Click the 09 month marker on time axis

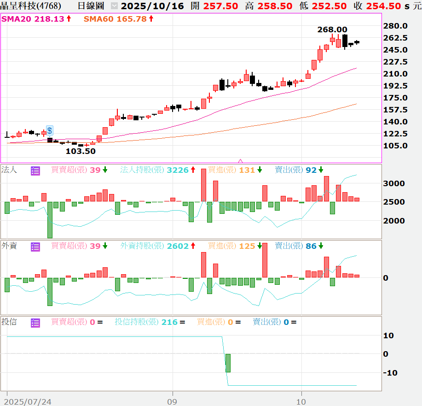point(172,402)
